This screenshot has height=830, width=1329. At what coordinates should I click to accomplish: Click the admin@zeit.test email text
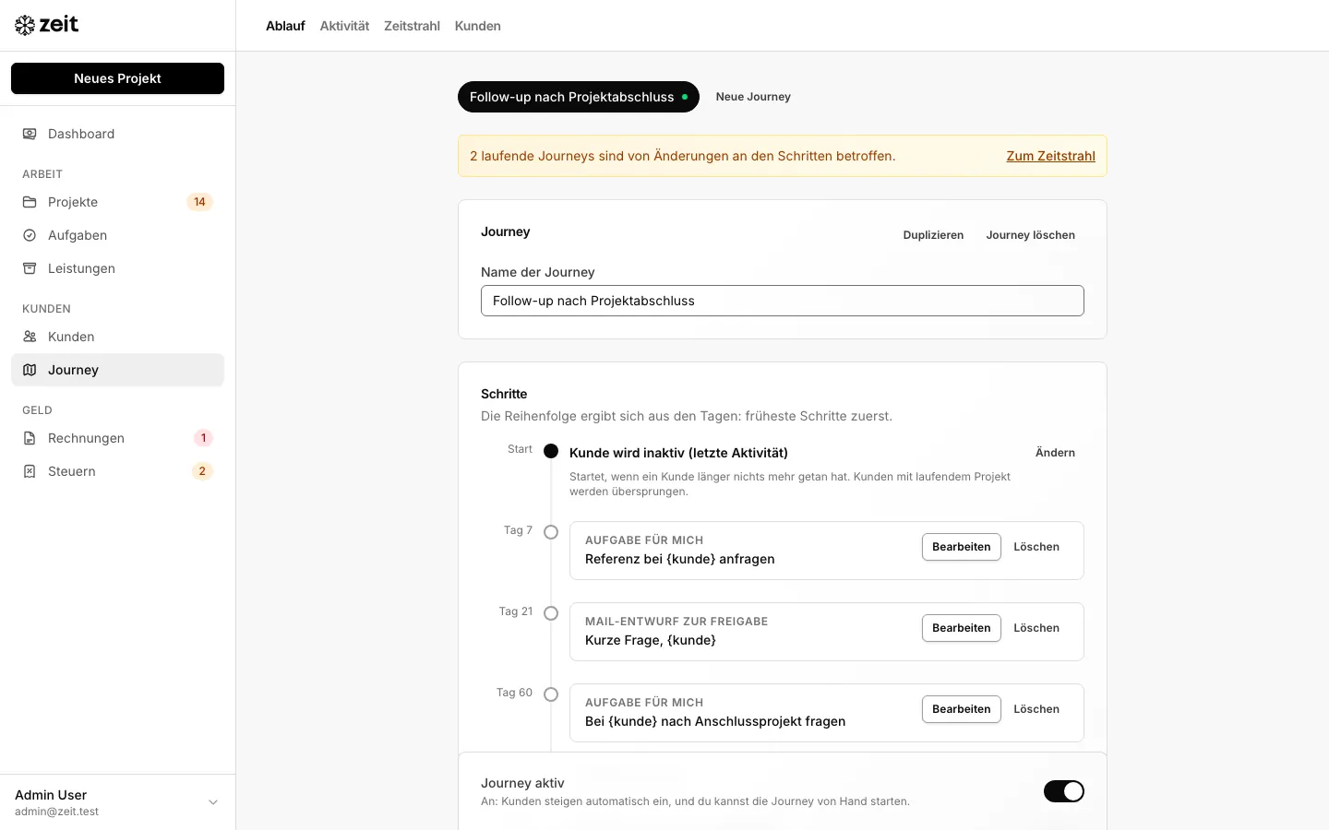pos(57,812)
